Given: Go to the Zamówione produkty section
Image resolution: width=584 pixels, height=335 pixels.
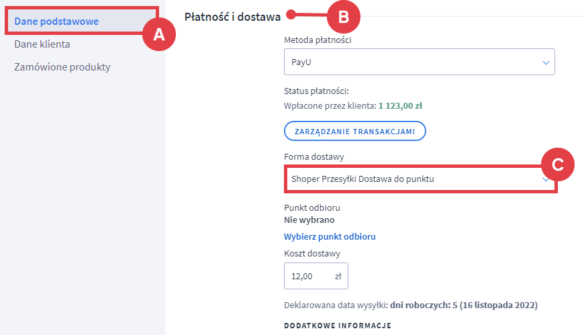Looking at the screenshot, I should pyautogui.click(x=62, y=67).
